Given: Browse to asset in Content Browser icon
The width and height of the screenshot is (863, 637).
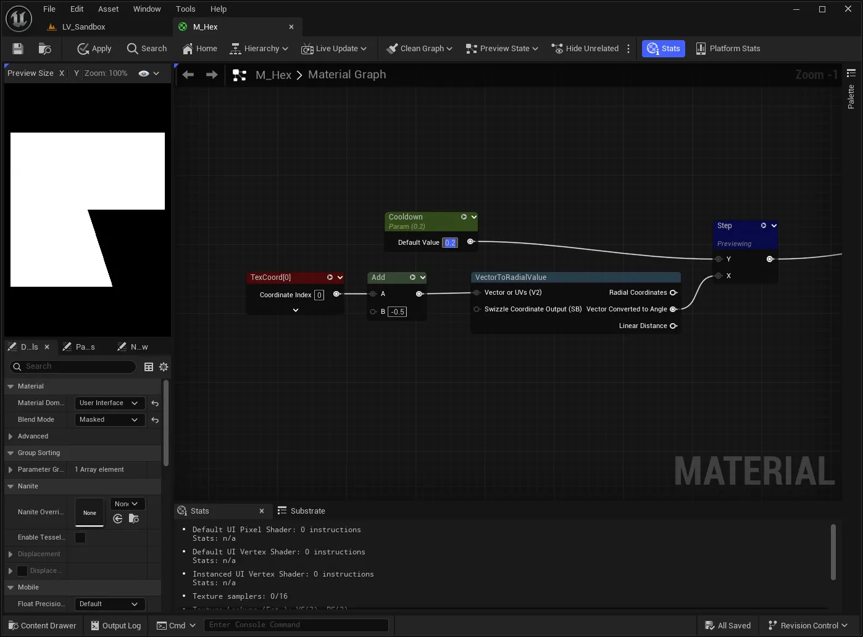Looking at the screenshot, I should click(x=44, y=49).
